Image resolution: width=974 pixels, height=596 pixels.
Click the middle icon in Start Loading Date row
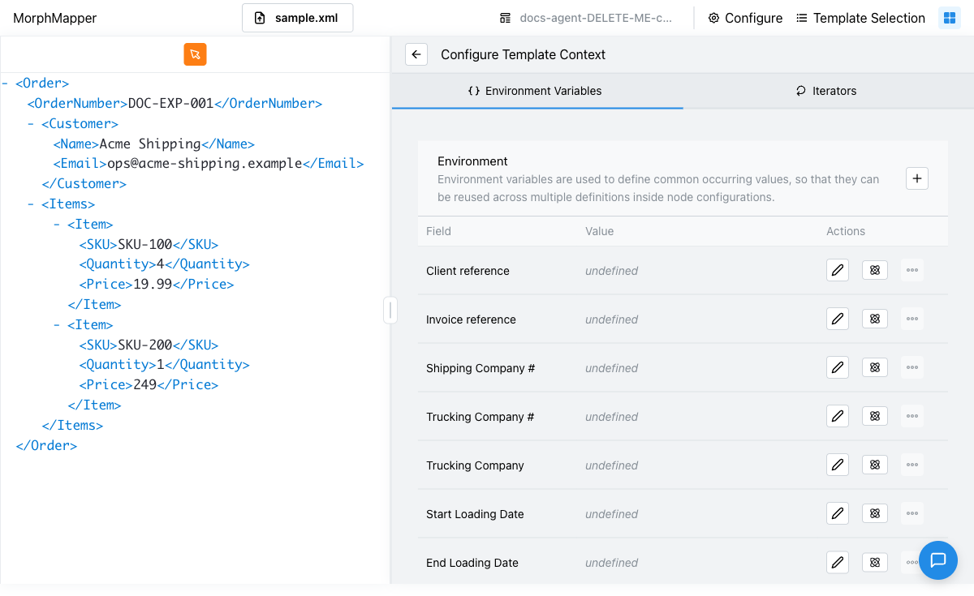(875, 513)
